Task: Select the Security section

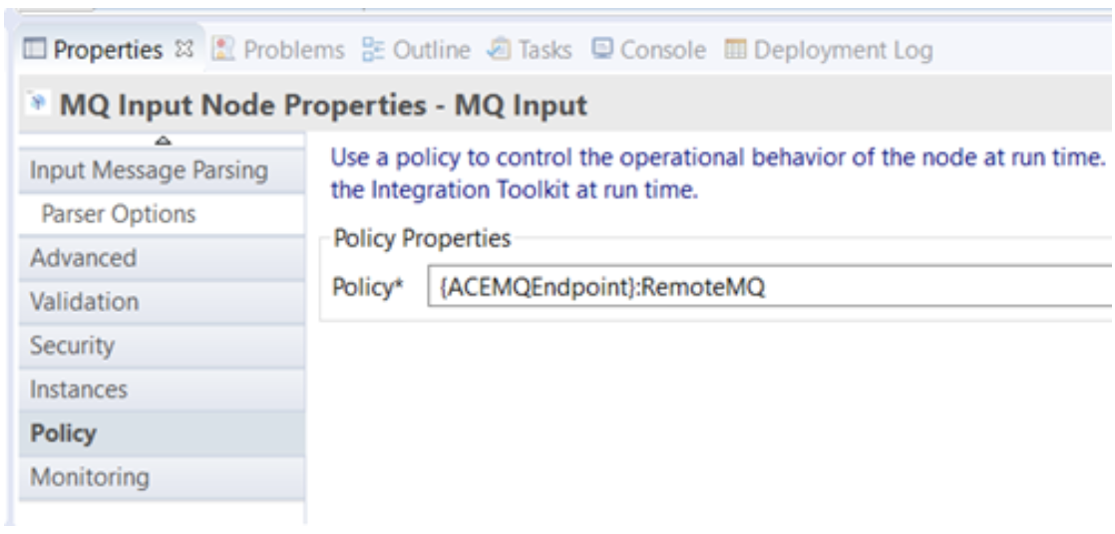Action: (x=162, y=346)
